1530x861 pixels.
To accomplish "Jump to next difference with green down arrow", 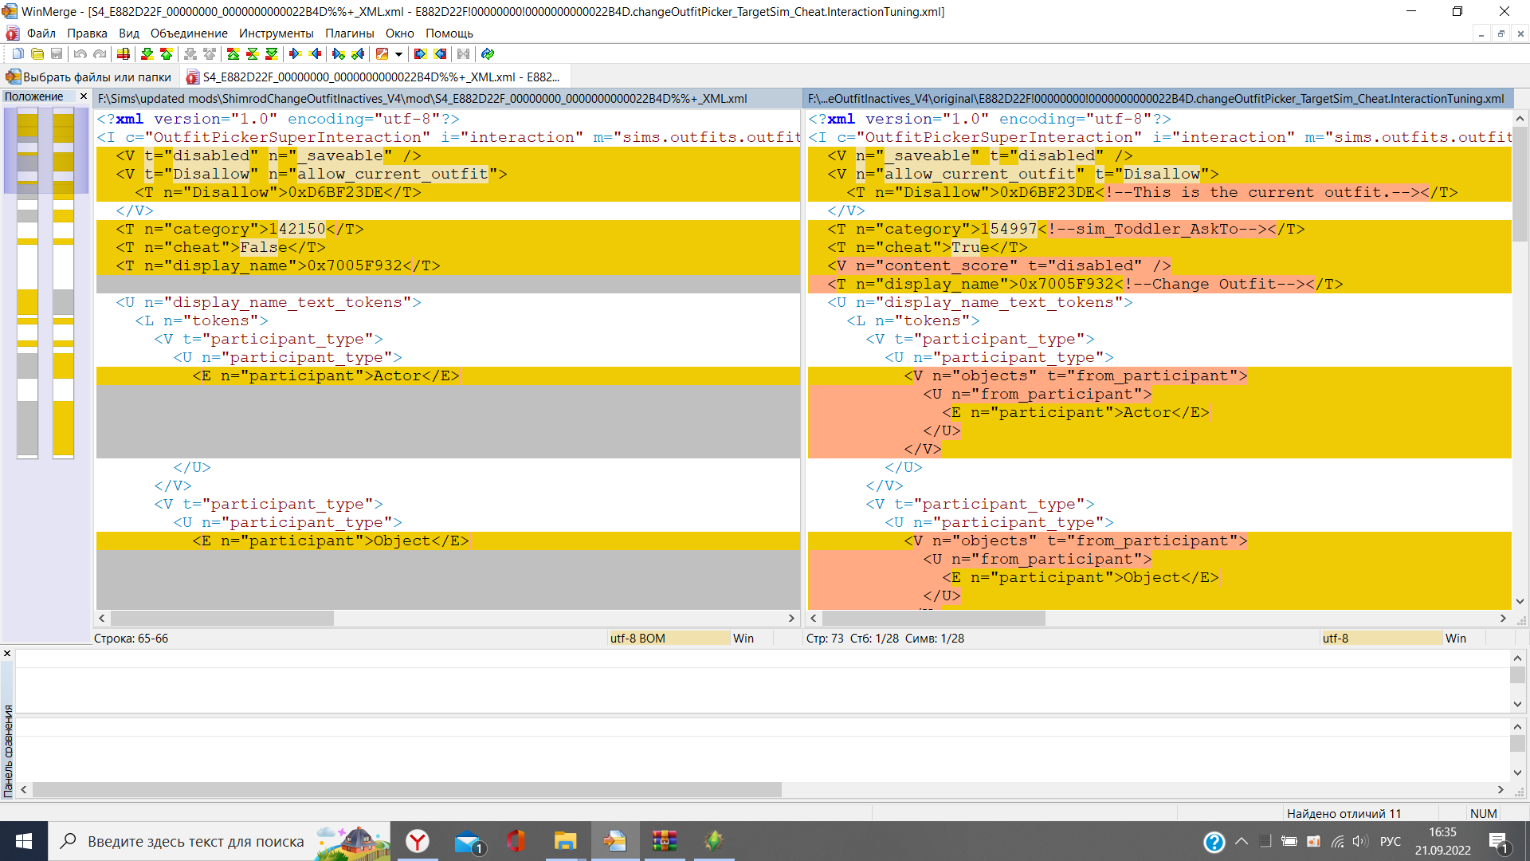I will (147, 54).
